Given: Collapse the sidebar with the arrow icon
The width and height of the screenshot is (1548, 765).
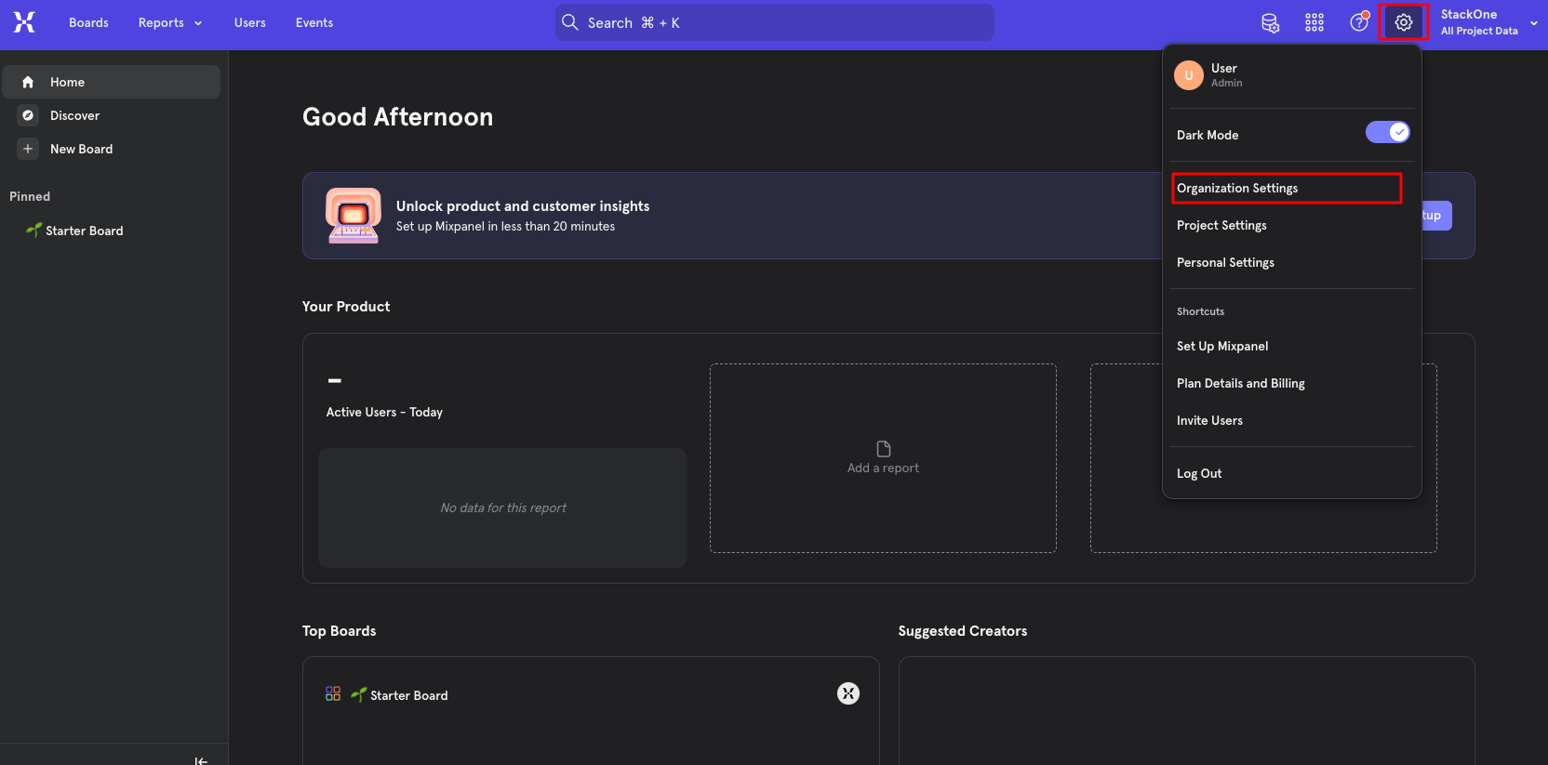Looking at the screenshot, I should pos(201,760).
